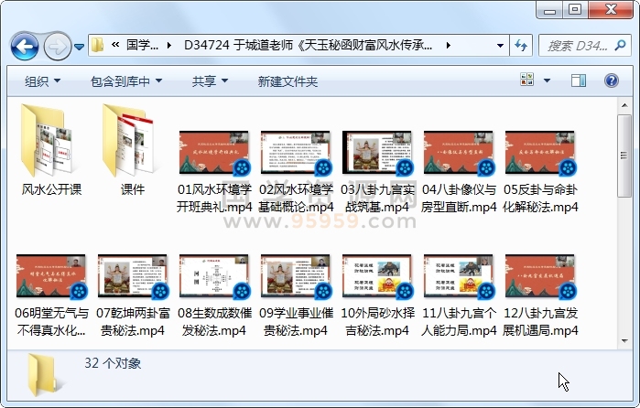The image size is (640, 408).
Task: Click file name 01风水环境学开班典礼.mp4
Action: [214, 199]
